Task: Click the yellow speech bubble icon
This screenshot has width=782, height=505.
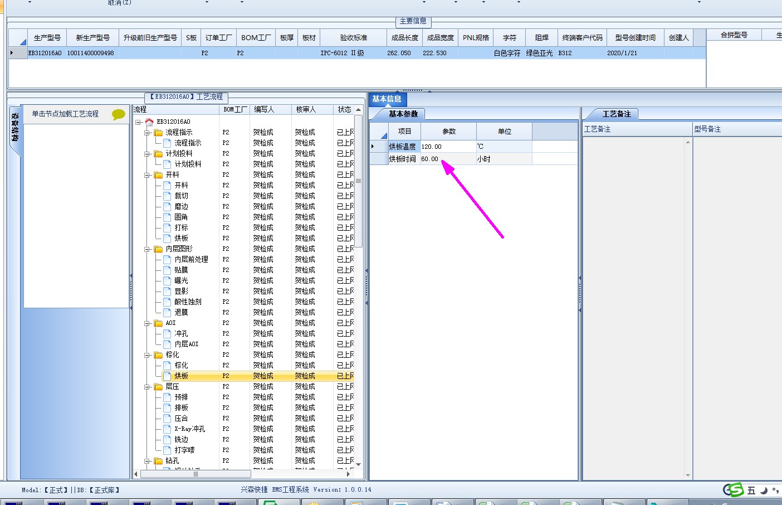Action: coord(118,114)
